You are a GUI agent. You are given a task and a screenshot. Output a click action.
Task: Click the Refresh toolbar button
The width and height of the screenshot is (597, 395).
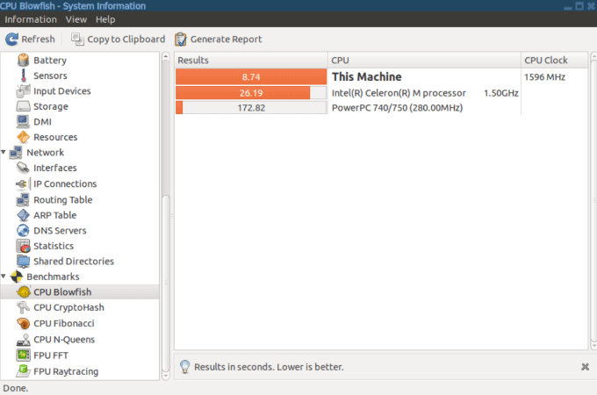click(31, 39)
